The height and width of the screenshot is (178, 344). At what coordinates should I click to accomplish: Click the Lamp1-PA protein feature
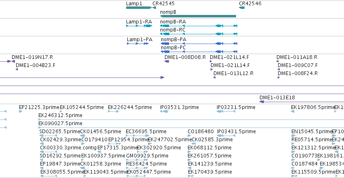pos(138,44)
